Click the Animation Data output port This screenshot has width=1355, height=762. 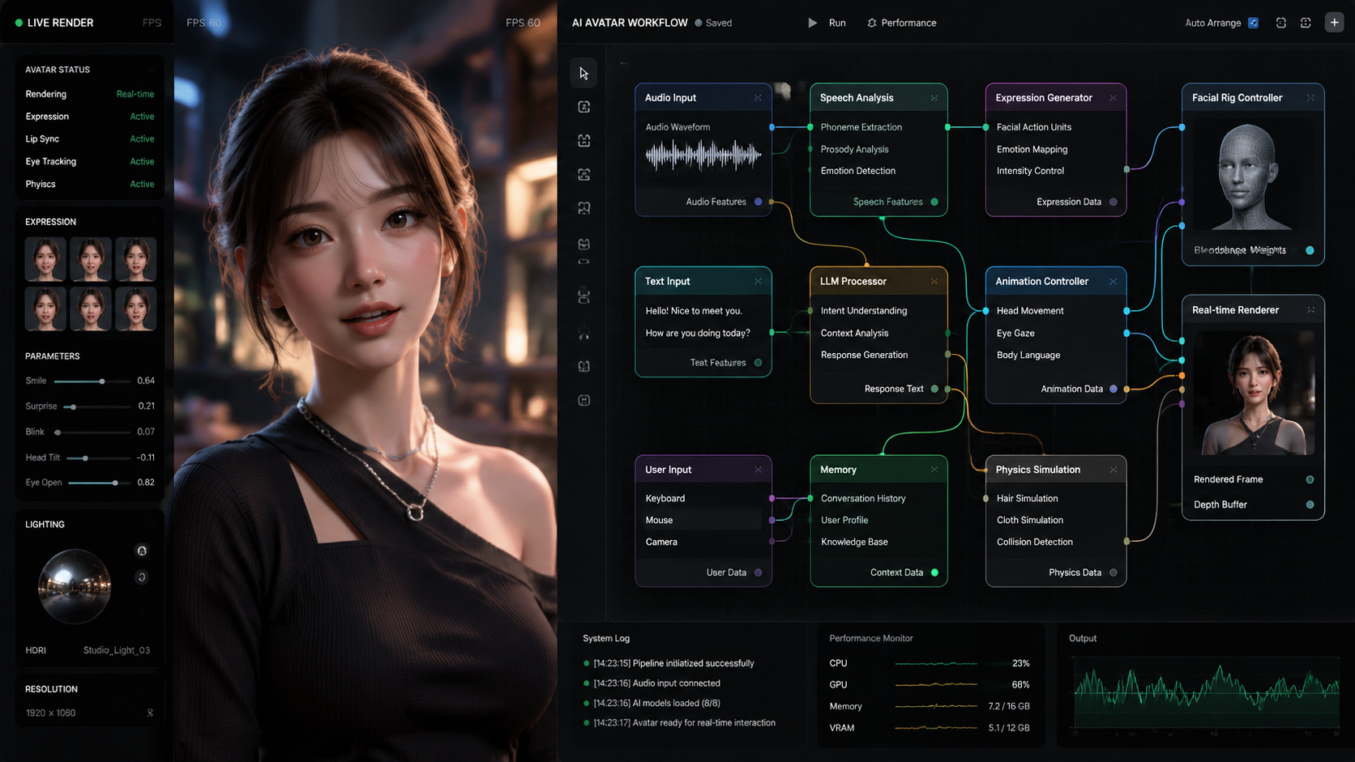click(1113, 389)
